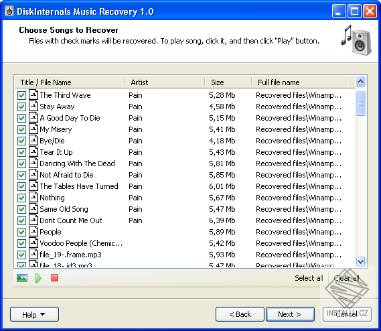
Task: Toggle checkbox for A Good Day To Die
Action: pyautogui.click(x=21, y=118)
